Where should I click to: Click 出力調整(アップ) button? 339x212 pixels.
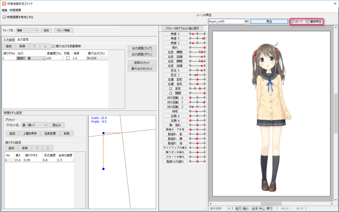coord(142,48)
